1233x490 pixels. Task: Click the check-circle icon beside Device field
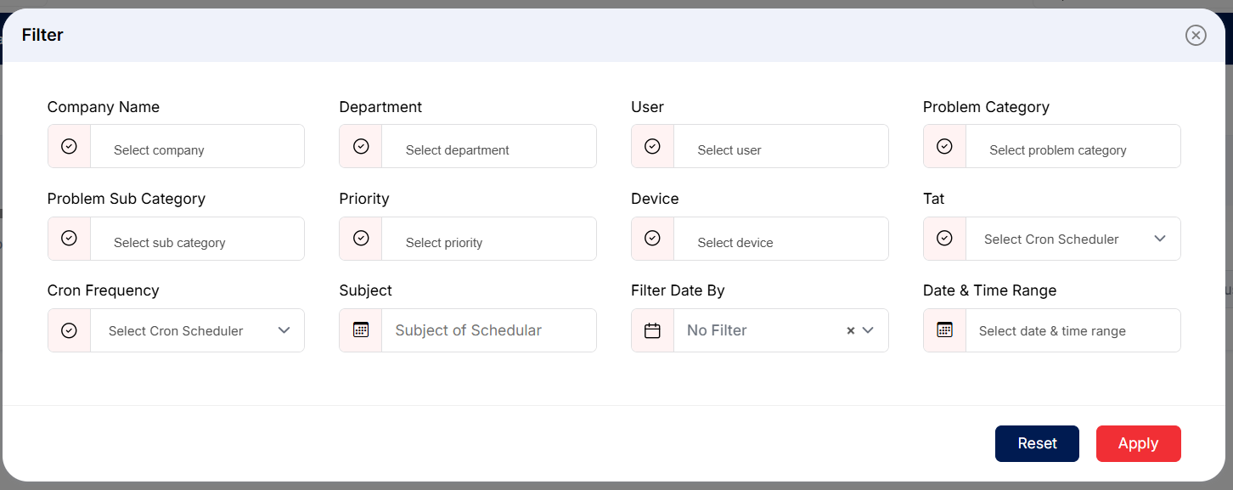(x=652, y=238)
